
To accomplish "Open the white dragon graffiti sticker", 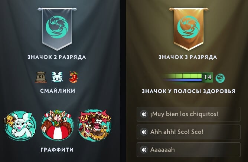I will pyautogui.click(x=20, y=125).
